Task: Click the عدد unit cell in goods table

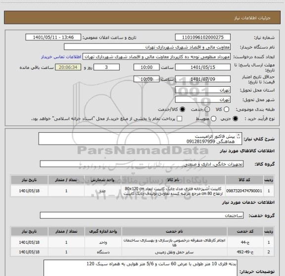Action: 102,191
